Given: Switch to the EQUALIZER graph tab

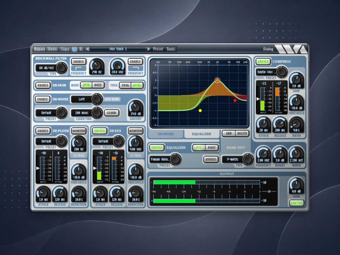Looking at the screenshot, I should point(202,134).
